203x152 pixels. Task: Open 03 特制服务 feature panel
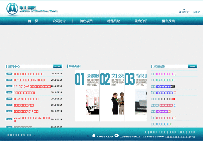(135, 96)
